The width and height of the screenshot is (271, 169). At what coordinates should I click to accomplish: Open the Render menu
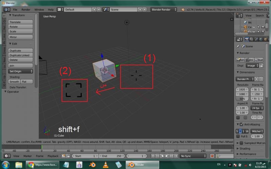coord(26,10)
